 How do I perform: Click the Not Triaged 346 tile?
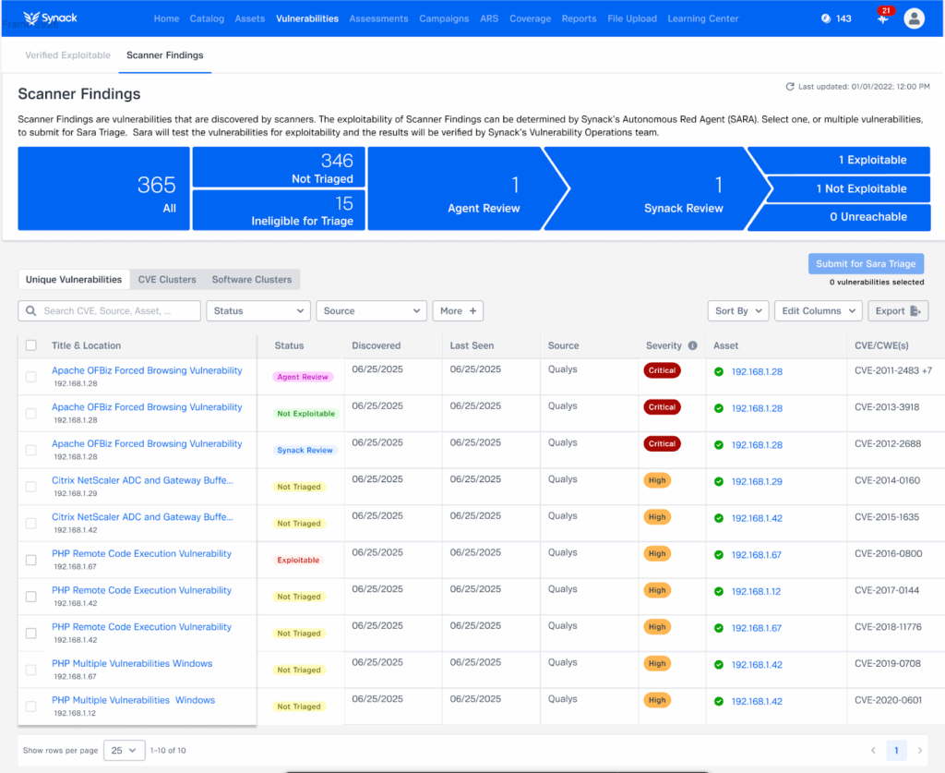coord(278,167)
